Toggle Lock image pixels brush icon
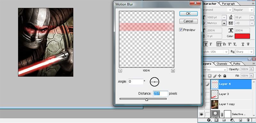Viewport: 256px width, 123px height. (215, 76)
